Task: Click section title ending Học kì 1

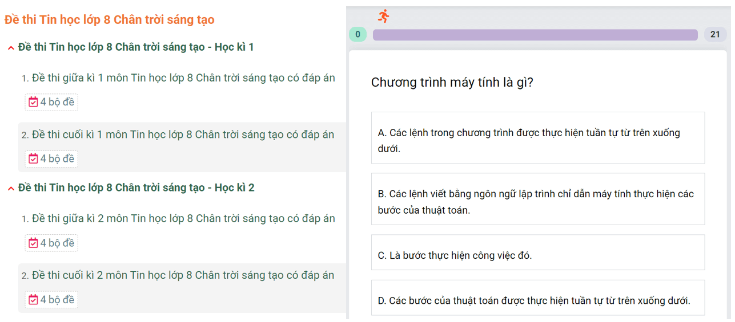Action: click(x=136, y=47)
